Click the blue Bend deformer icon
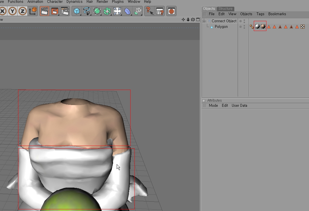This screenshot has width=309, height=211. pos(127,11)
